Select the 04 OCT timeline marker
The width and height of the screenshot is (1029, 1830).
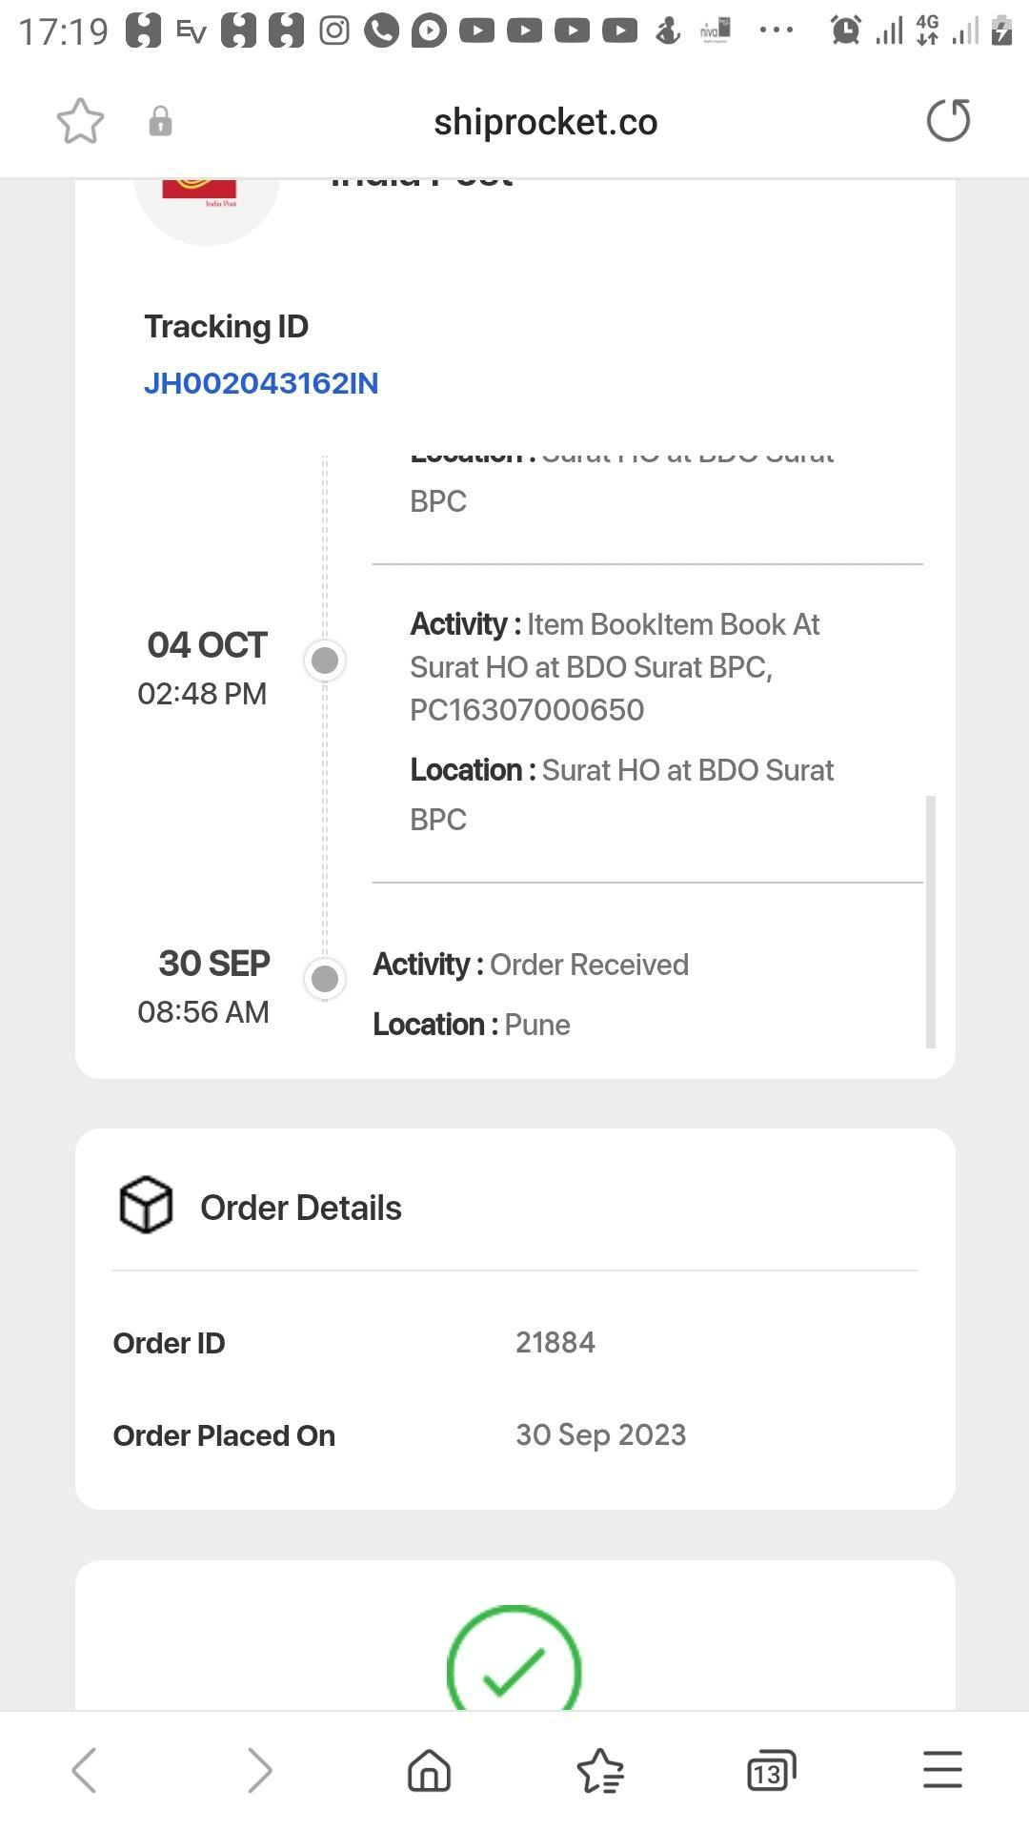325,660
